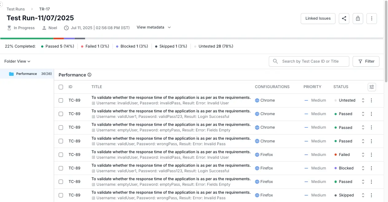The width and height of the screenshot is (388, 202).
Task: Click the kebab menu on the Skipped row
Action: pyautogui.click(x=371, y=195)
